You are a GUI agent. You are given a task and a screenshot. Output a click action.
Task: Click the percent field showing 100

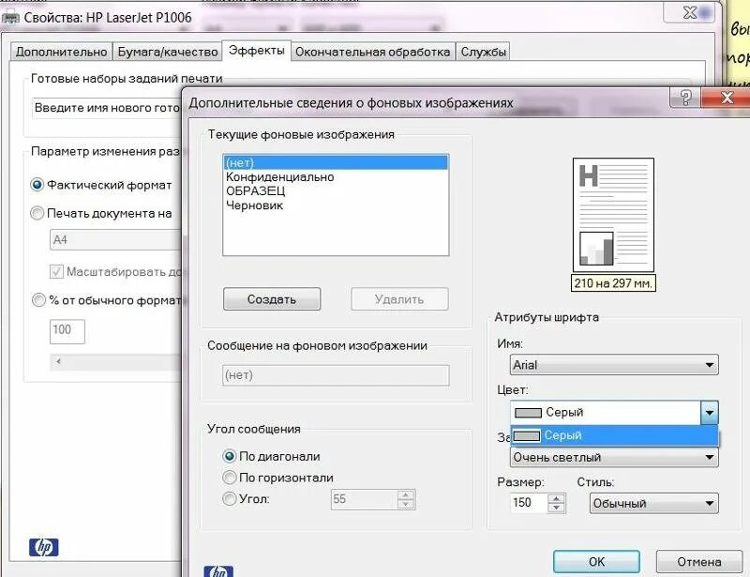pos(67,331)
